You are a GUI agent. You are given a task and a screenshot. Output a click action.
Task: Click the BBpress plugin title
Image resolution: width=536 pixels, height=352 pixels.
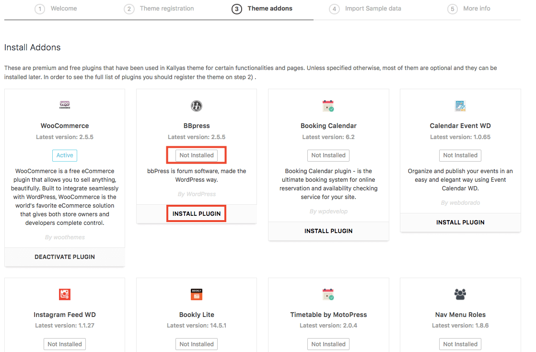pos(197,126)
